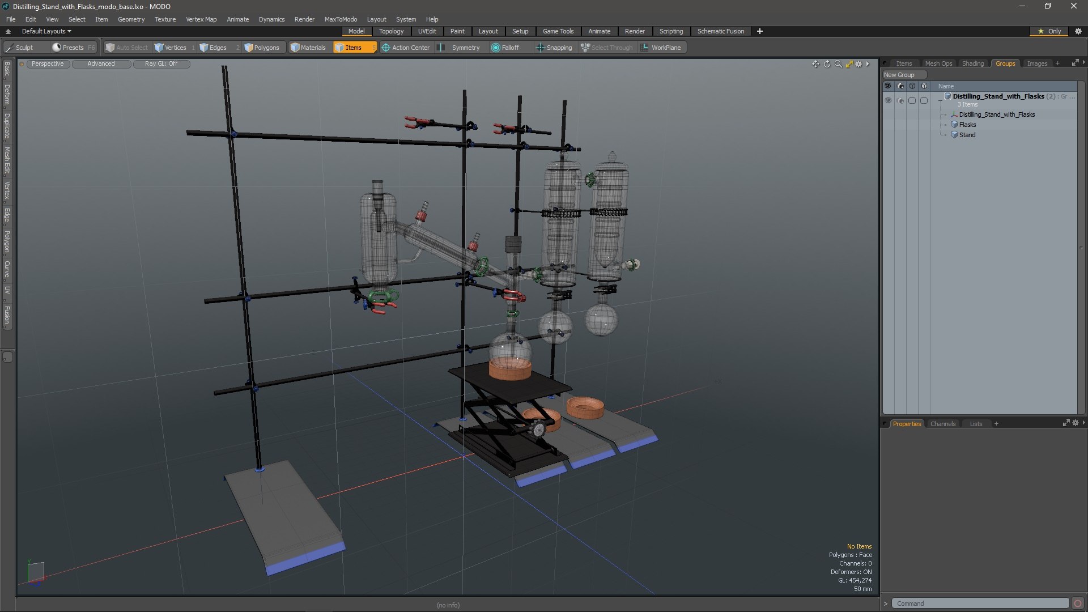Switch to the Topology layout tab
This screenshot has width=1088, height=612.
click(x=391, y=31)
